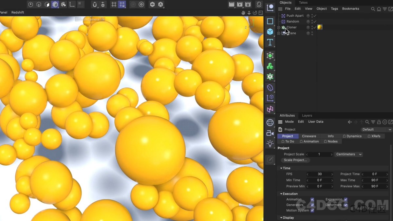Open the Cube primitive icon in the sidebar
This screenshot has height=221, width=393.
[x=270, y=32]
